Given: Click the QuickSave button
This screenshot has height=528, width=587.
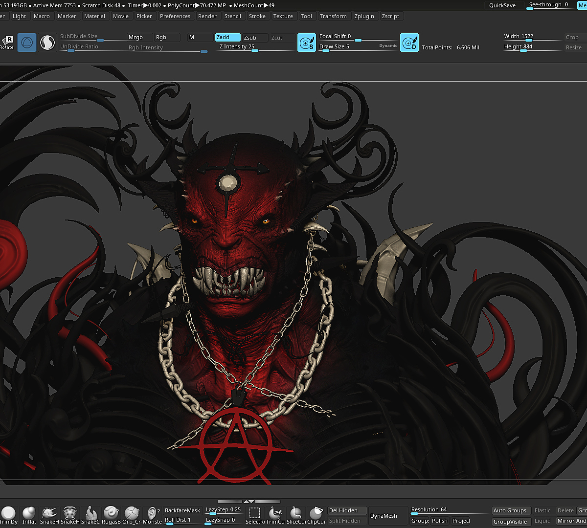Looking at the screenshot, I should [x=502, y=5].
